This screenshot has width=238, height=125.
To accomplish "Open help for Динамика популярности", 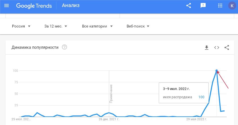I will [64, 47].
